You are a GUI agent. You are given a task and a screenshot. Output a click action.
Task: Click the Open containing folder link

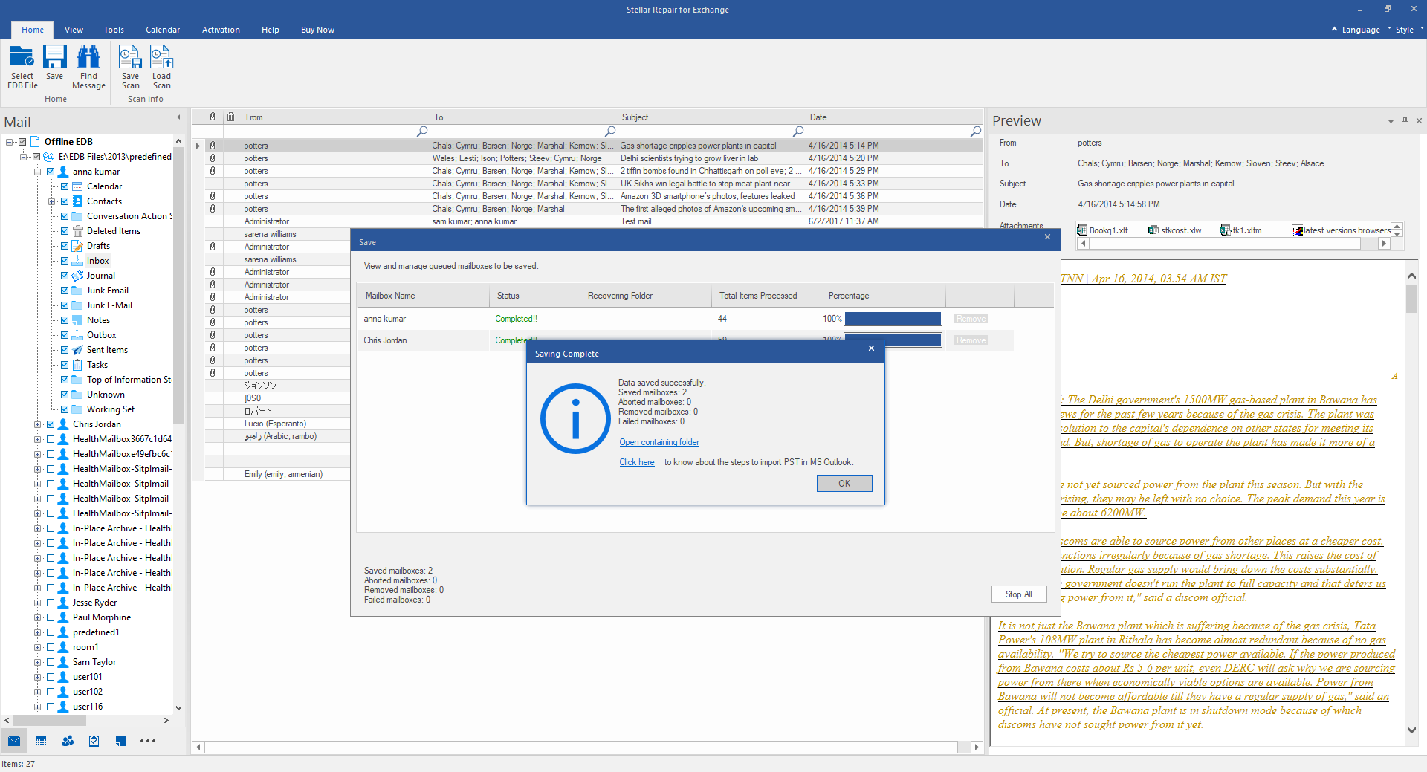click(659, 442)
